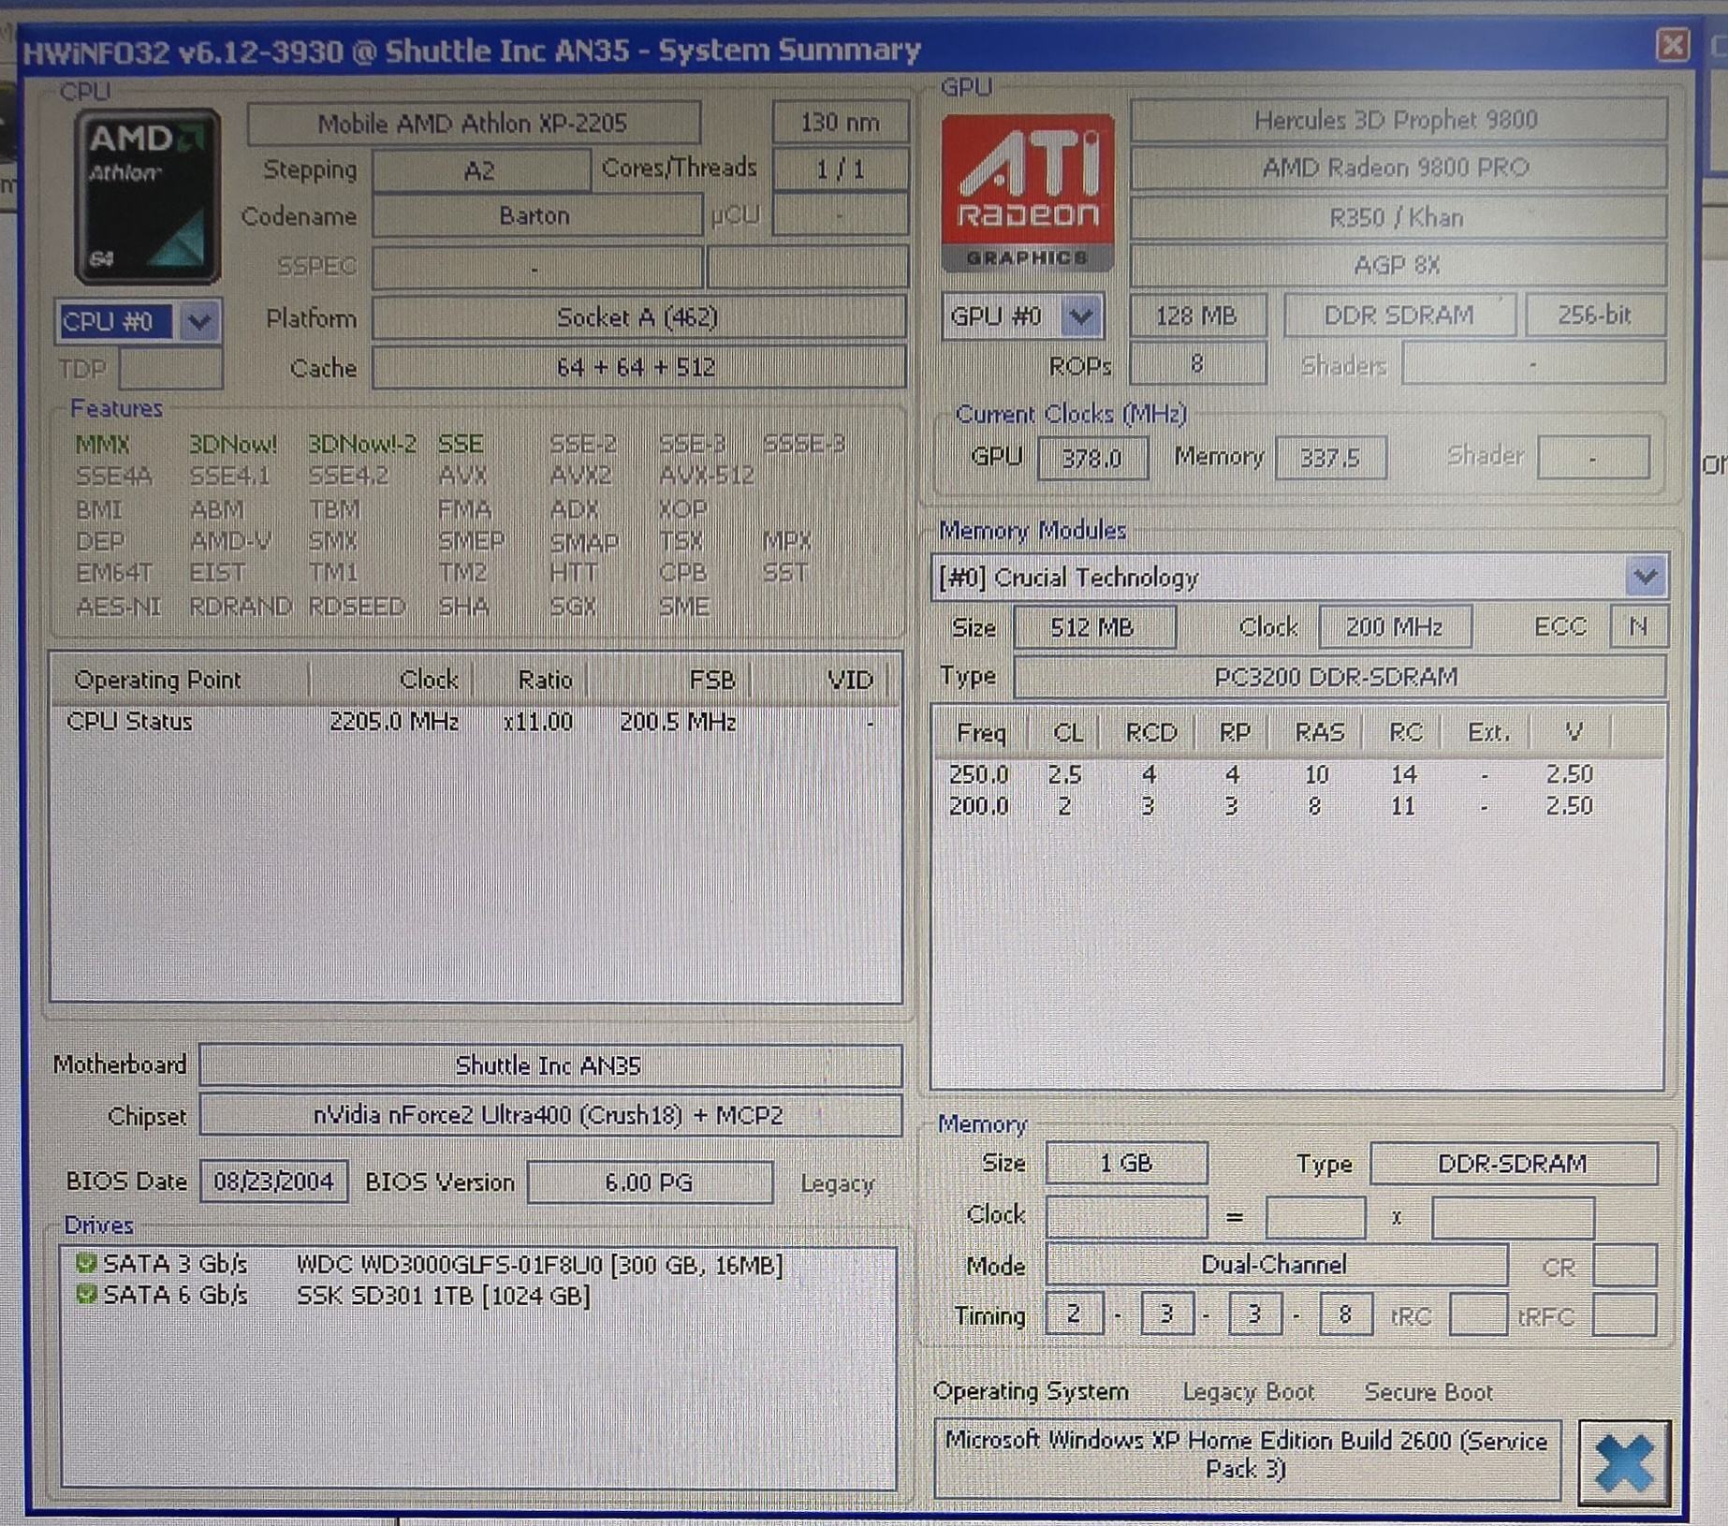Click the MMX feature label
Image resolution: width=1728 pixels, height=1526 pixels.
(102, 445)
